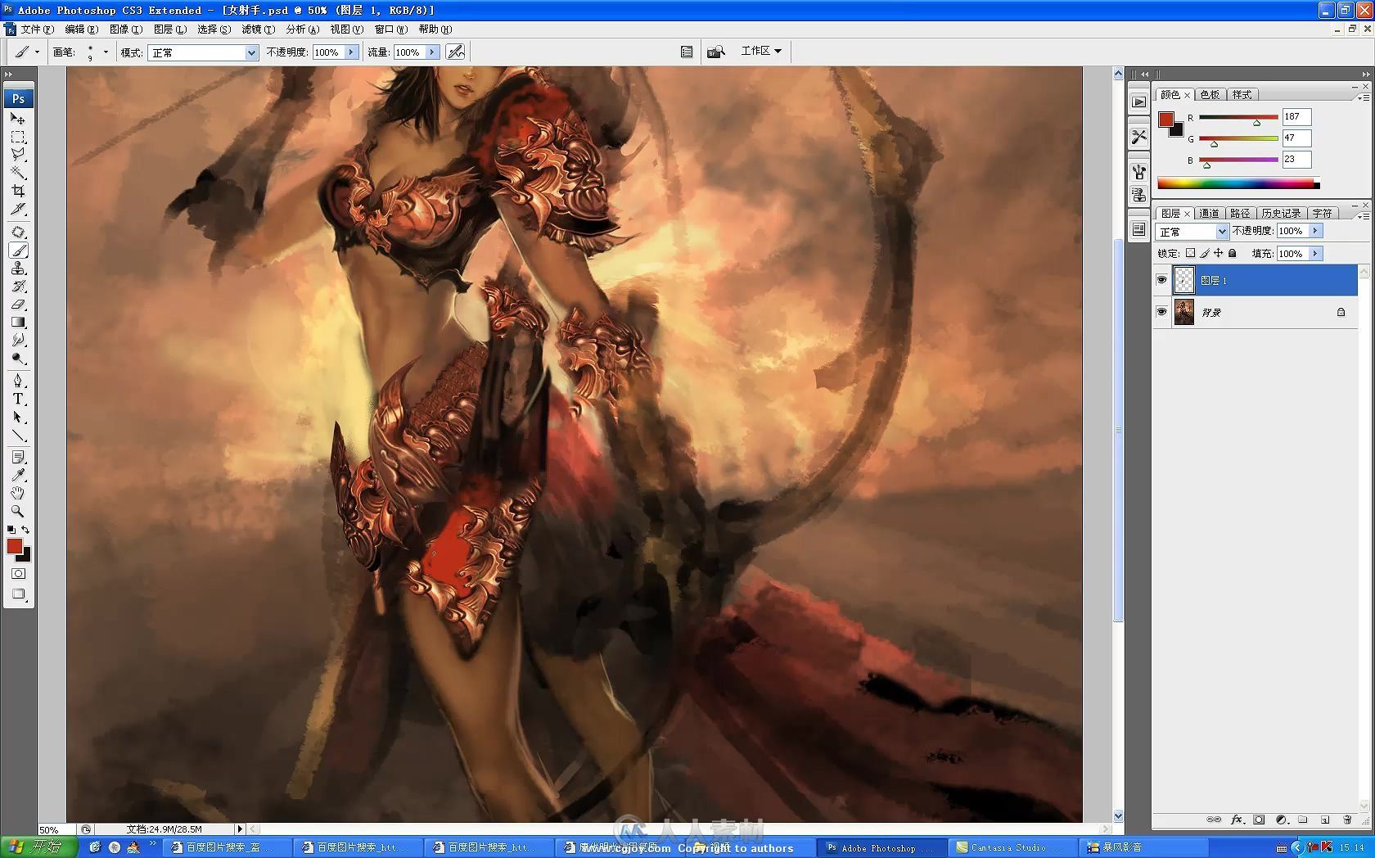The image size is (1375, 858).
Task: Open the Tool Presets panel from dock
Action: click(1138, 137)
